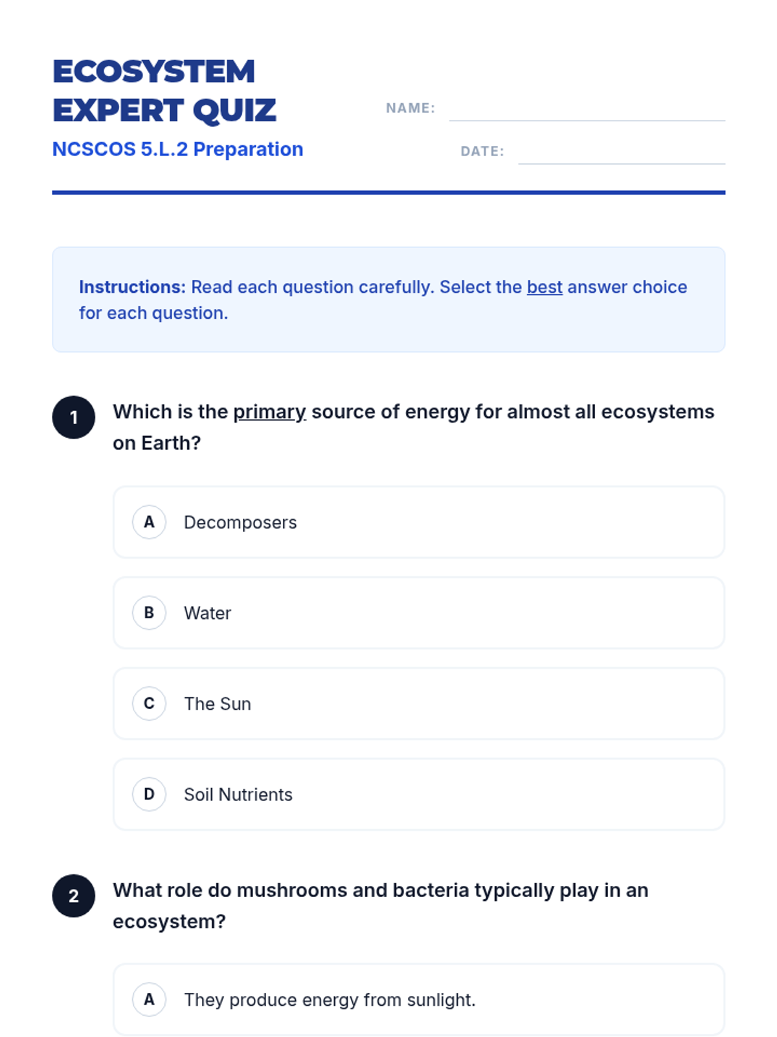The height and width of the screenshot is (1037, 777).
Task: Click the underlined word 'best' in instructions
Action: pos(545,287)
